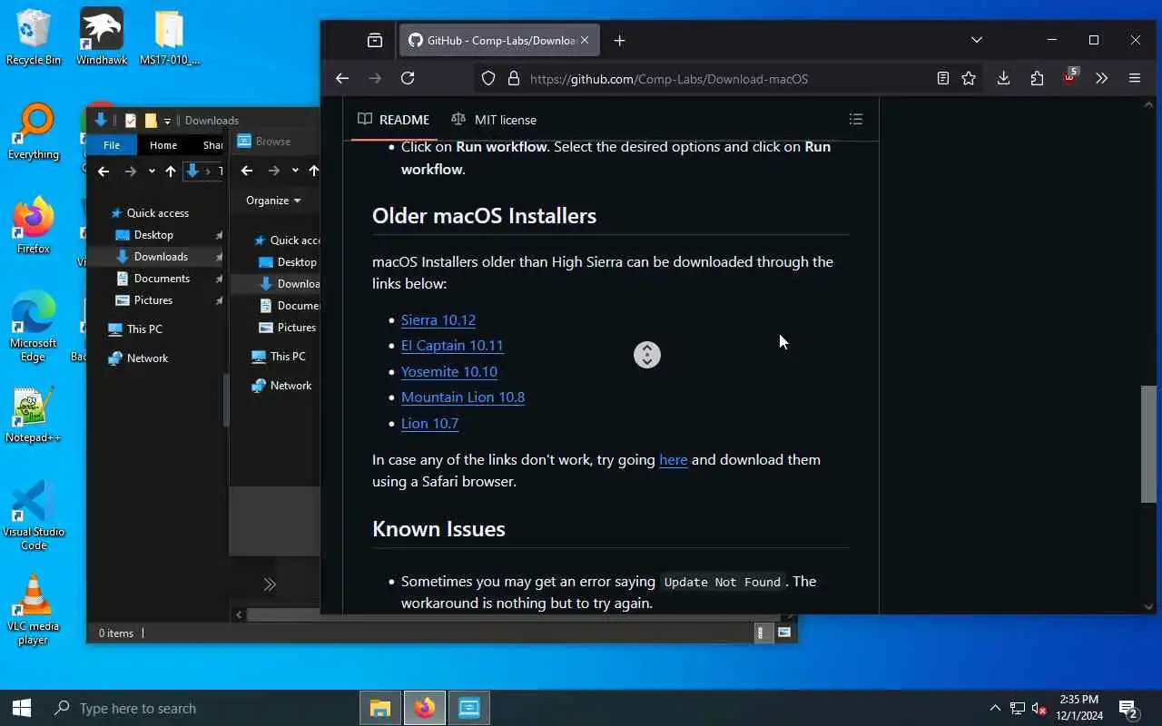Select the Microsoft Edge desktop icon
The height and width of the screenshot is (726, 1162).
(x=34, y=327)
